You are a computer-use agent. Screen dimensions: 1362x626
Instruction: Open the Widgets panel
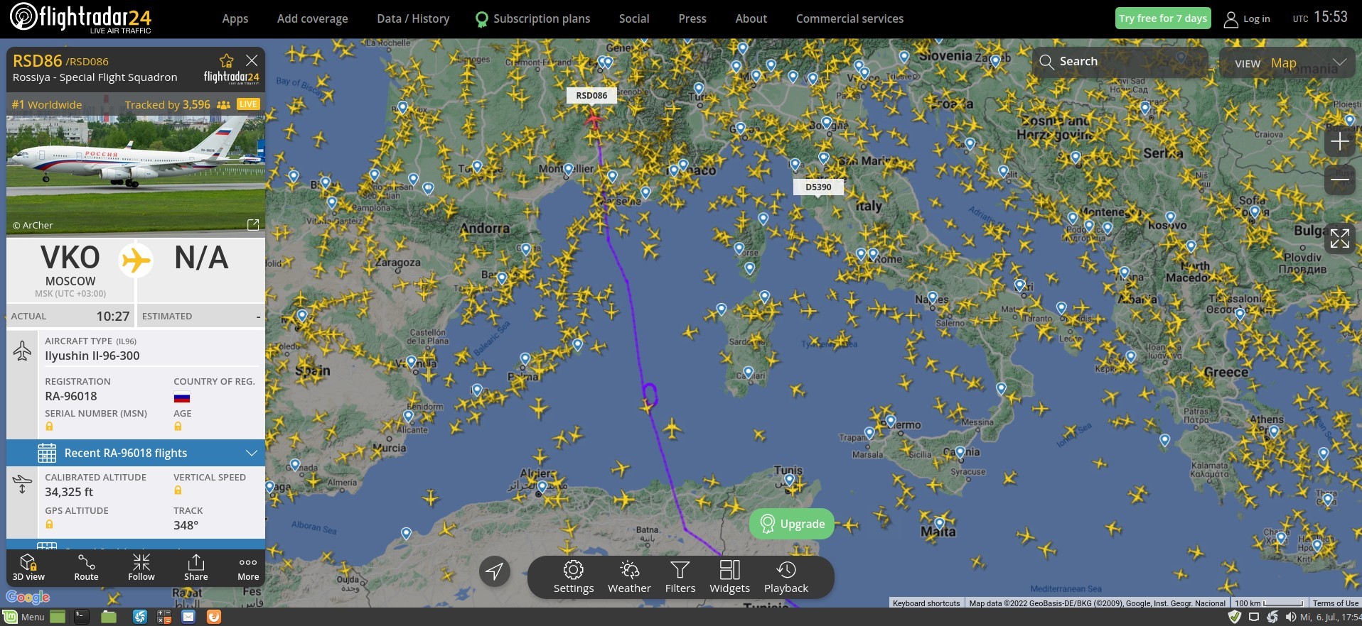pyautogui.click(x=729, y=577)
